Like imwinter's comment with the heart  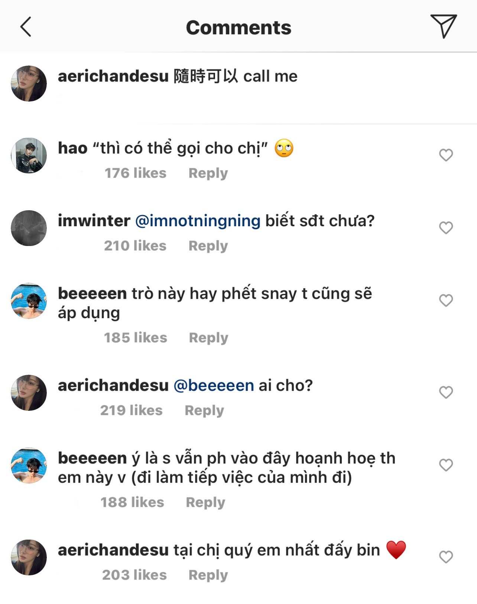(446, 227)
